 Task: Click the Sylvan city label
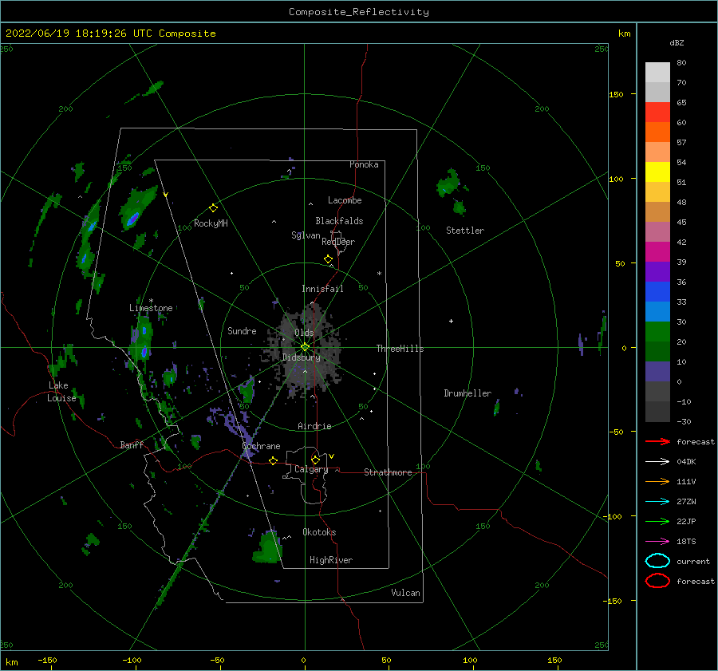[x=306, y=235]
